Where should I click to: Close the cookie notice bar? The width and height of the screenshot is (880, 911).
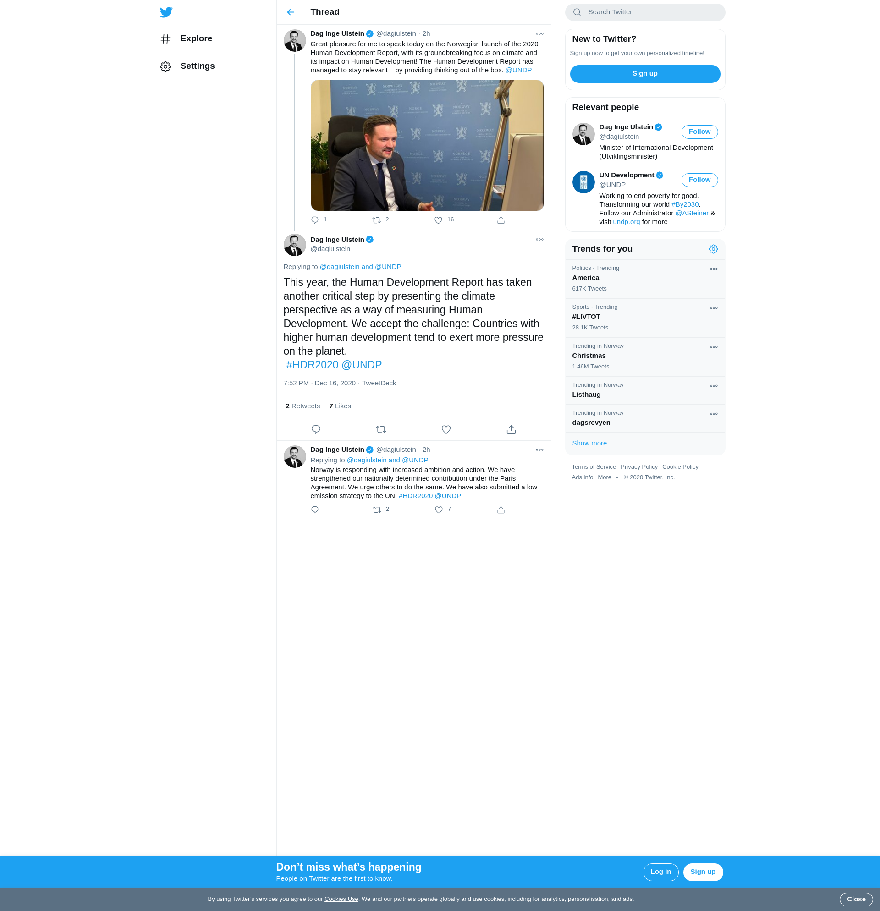855,900
